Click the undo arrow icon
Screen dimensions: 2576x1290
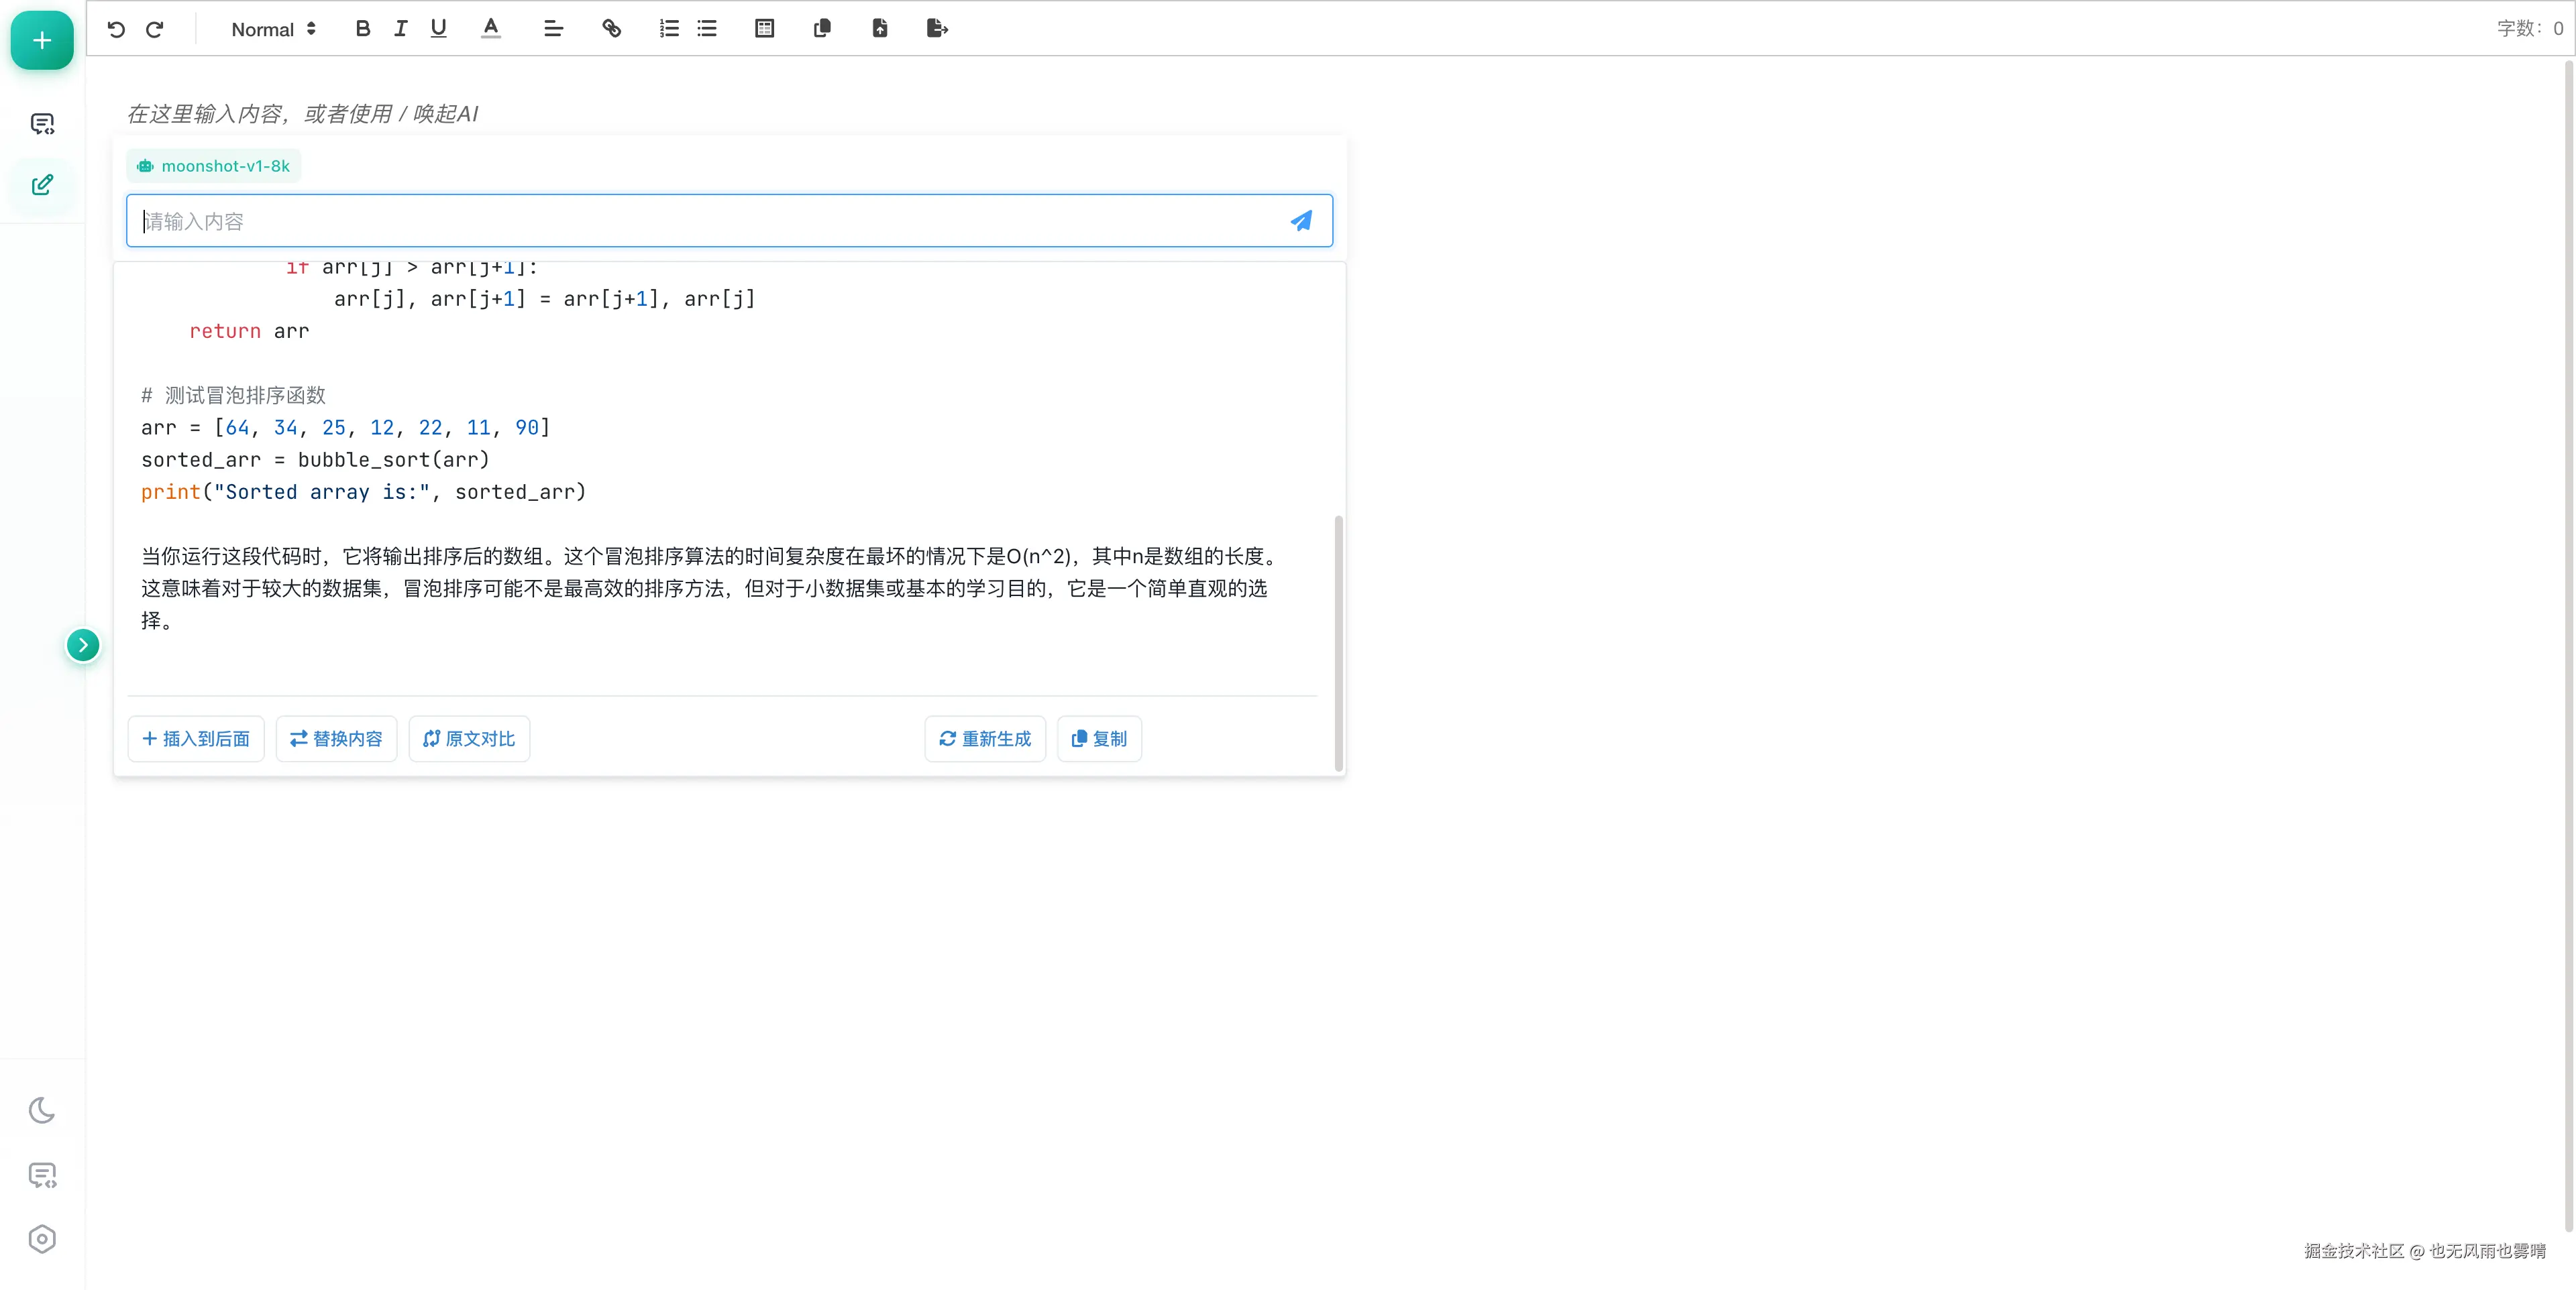pyautogui.click(x=116, y=29)
